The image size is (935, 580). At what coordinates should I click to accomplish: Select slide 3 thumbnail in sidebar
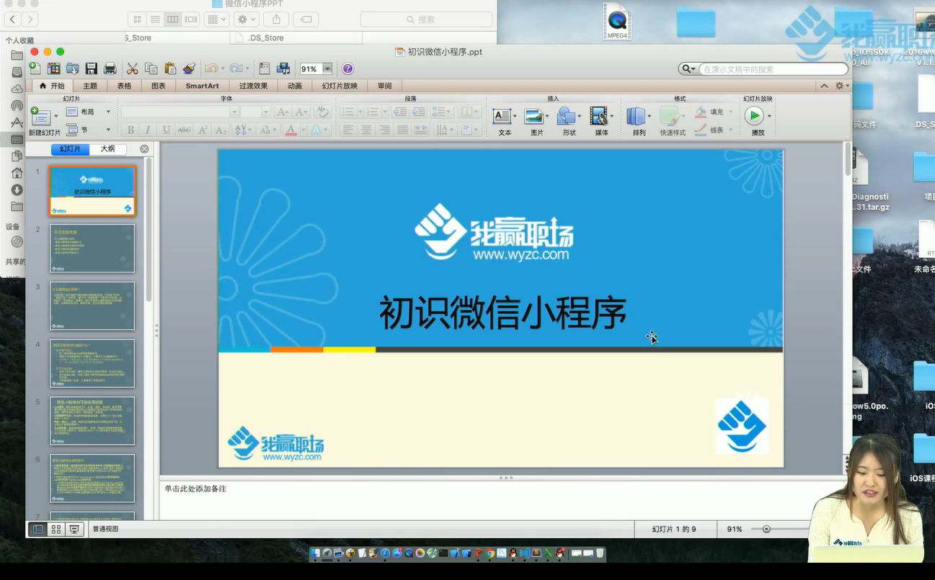click(x=92, y=305)
